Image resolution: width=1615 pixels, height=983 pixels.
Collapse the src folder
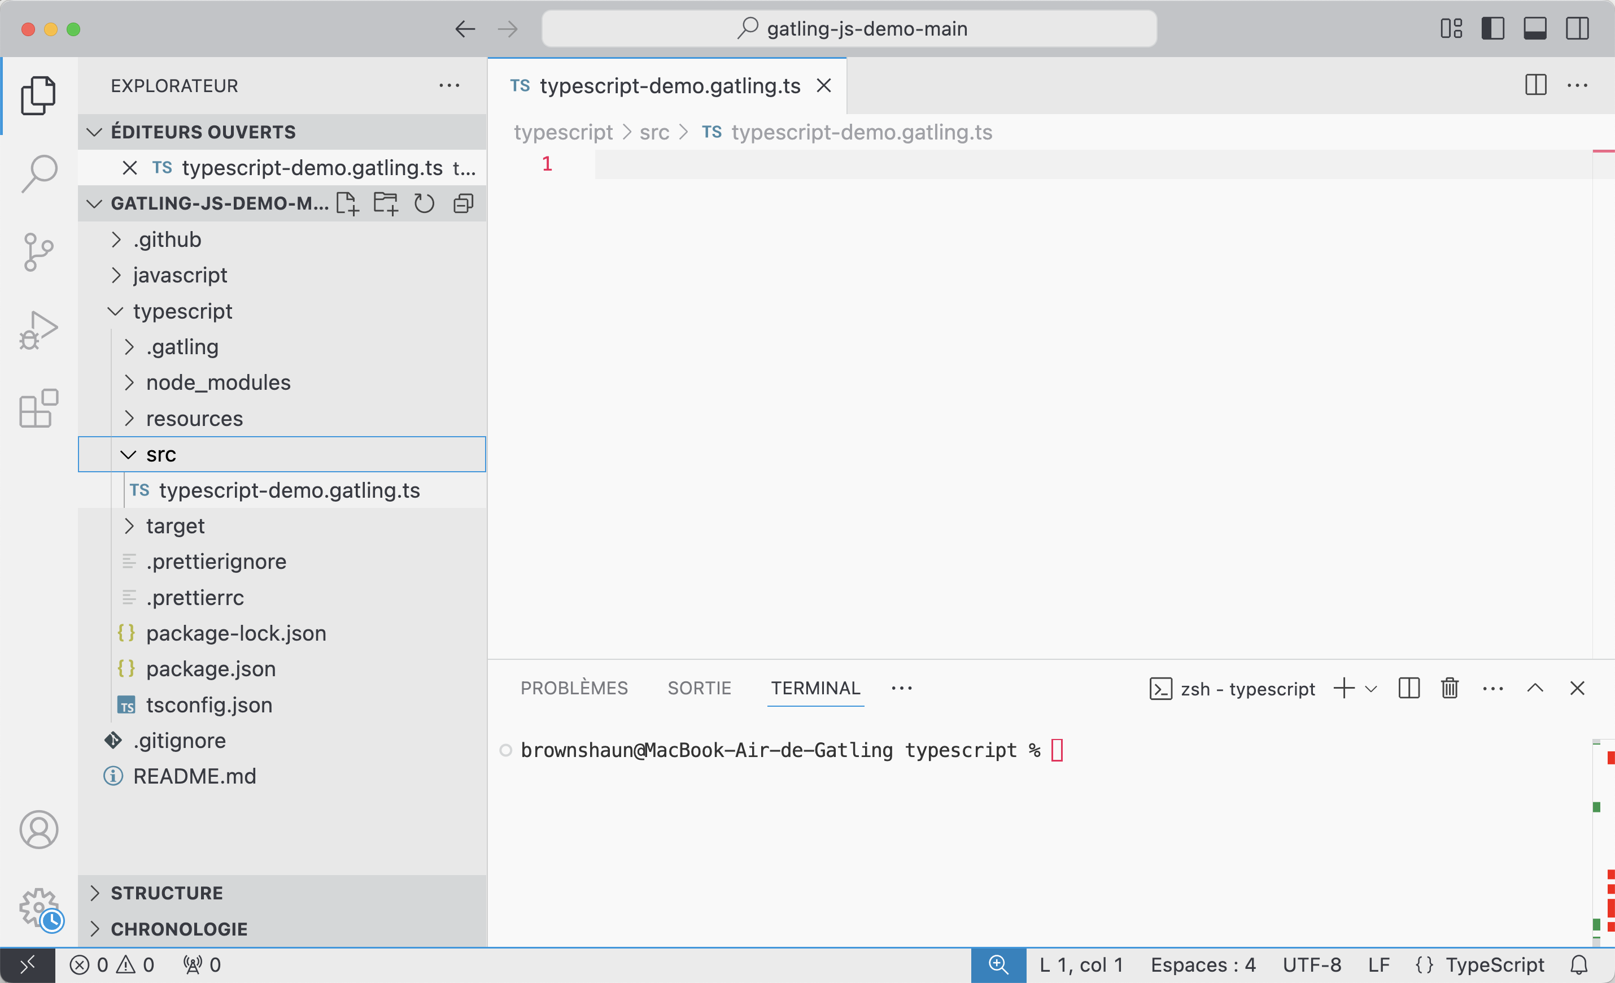click(x=282, y=454)
